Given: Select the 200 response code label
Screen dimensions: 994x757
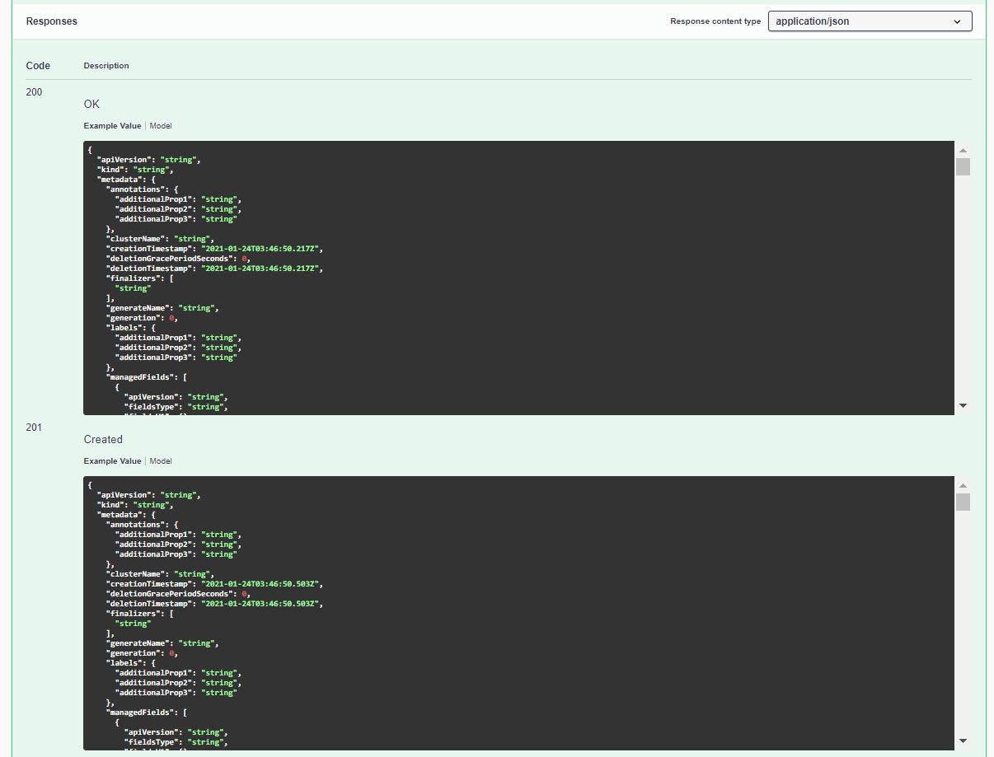Looking at the screenshot, I should tap(34, 92).
